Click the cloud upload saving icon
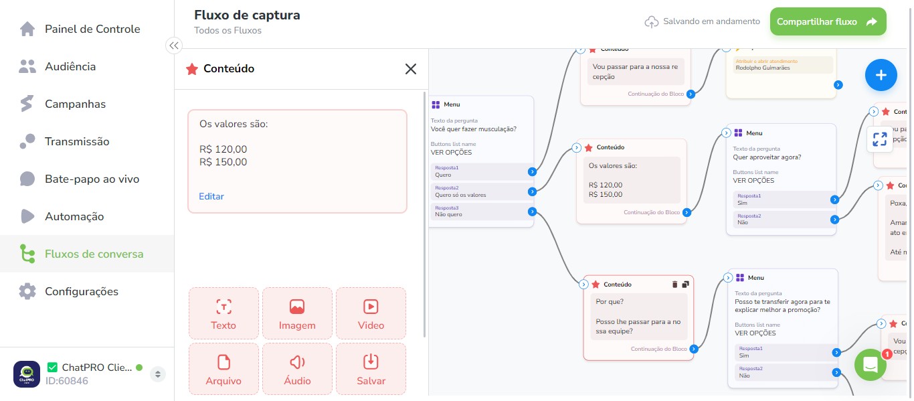The height and width of the screenshot is (401, 914). (x=652, y=21)
